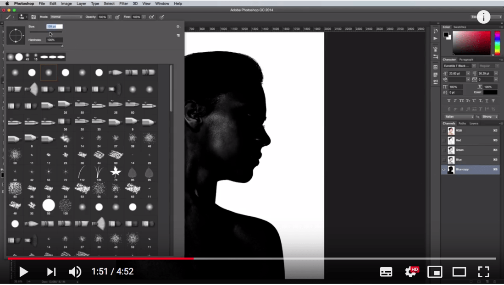Viewport: 504px width, 285px height.
Task: Open the font family dropdown
Action: pyautogui.click(x=474, y=66)
